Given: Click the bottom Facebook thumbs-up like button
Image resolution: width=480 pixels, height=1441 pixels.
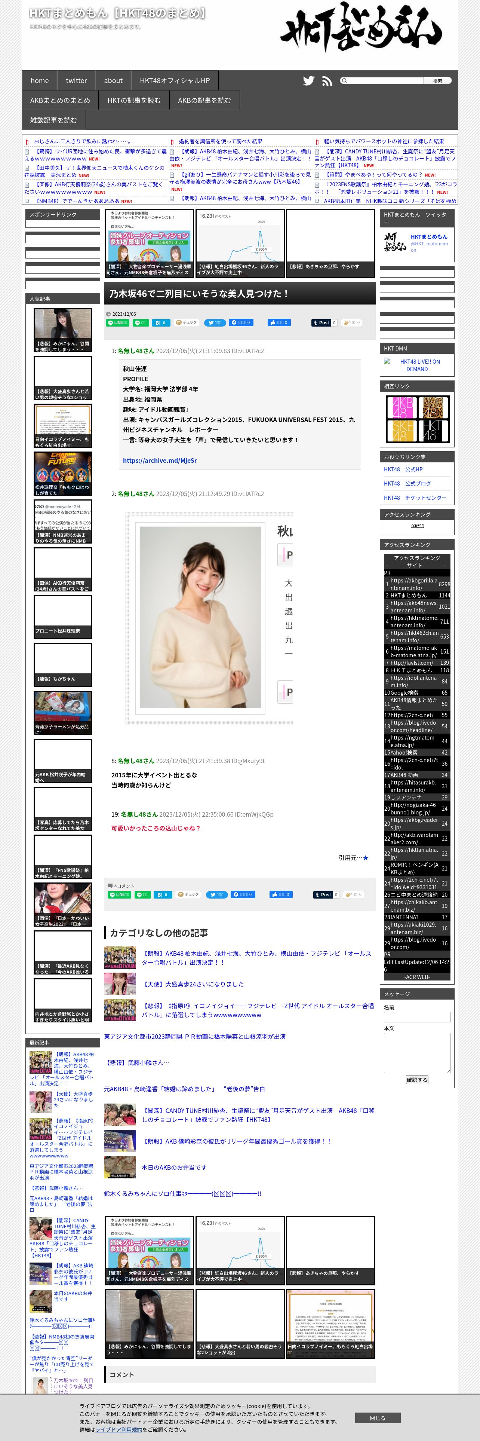Looking at the screenshot, I should (x=281, y=895).
